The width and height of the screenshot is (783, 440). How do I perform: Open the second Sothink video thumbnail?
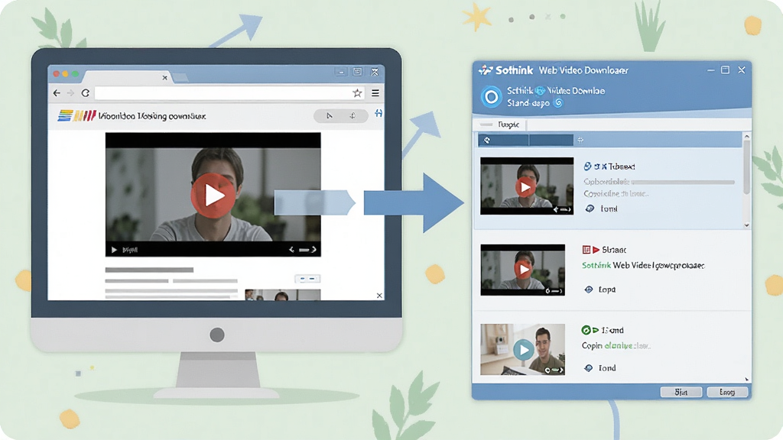point(523,270)
